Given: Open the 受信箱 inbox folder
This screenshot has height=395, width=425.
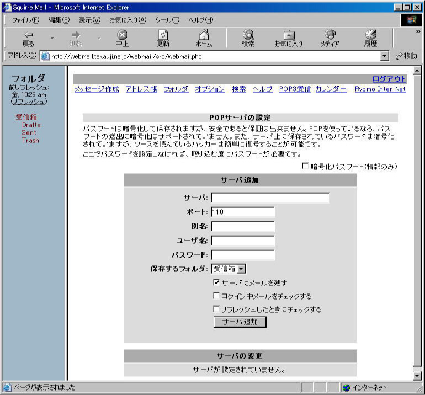Looking at the screenshot, I should point(26,117).
